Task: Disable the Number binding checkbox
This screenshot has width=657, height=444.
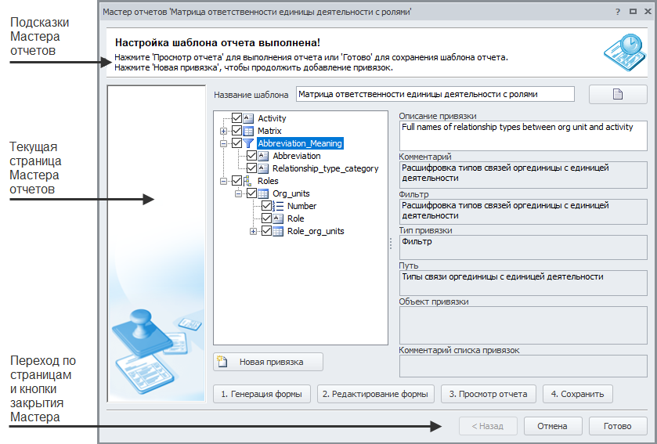Action: (x=267, y=206)
